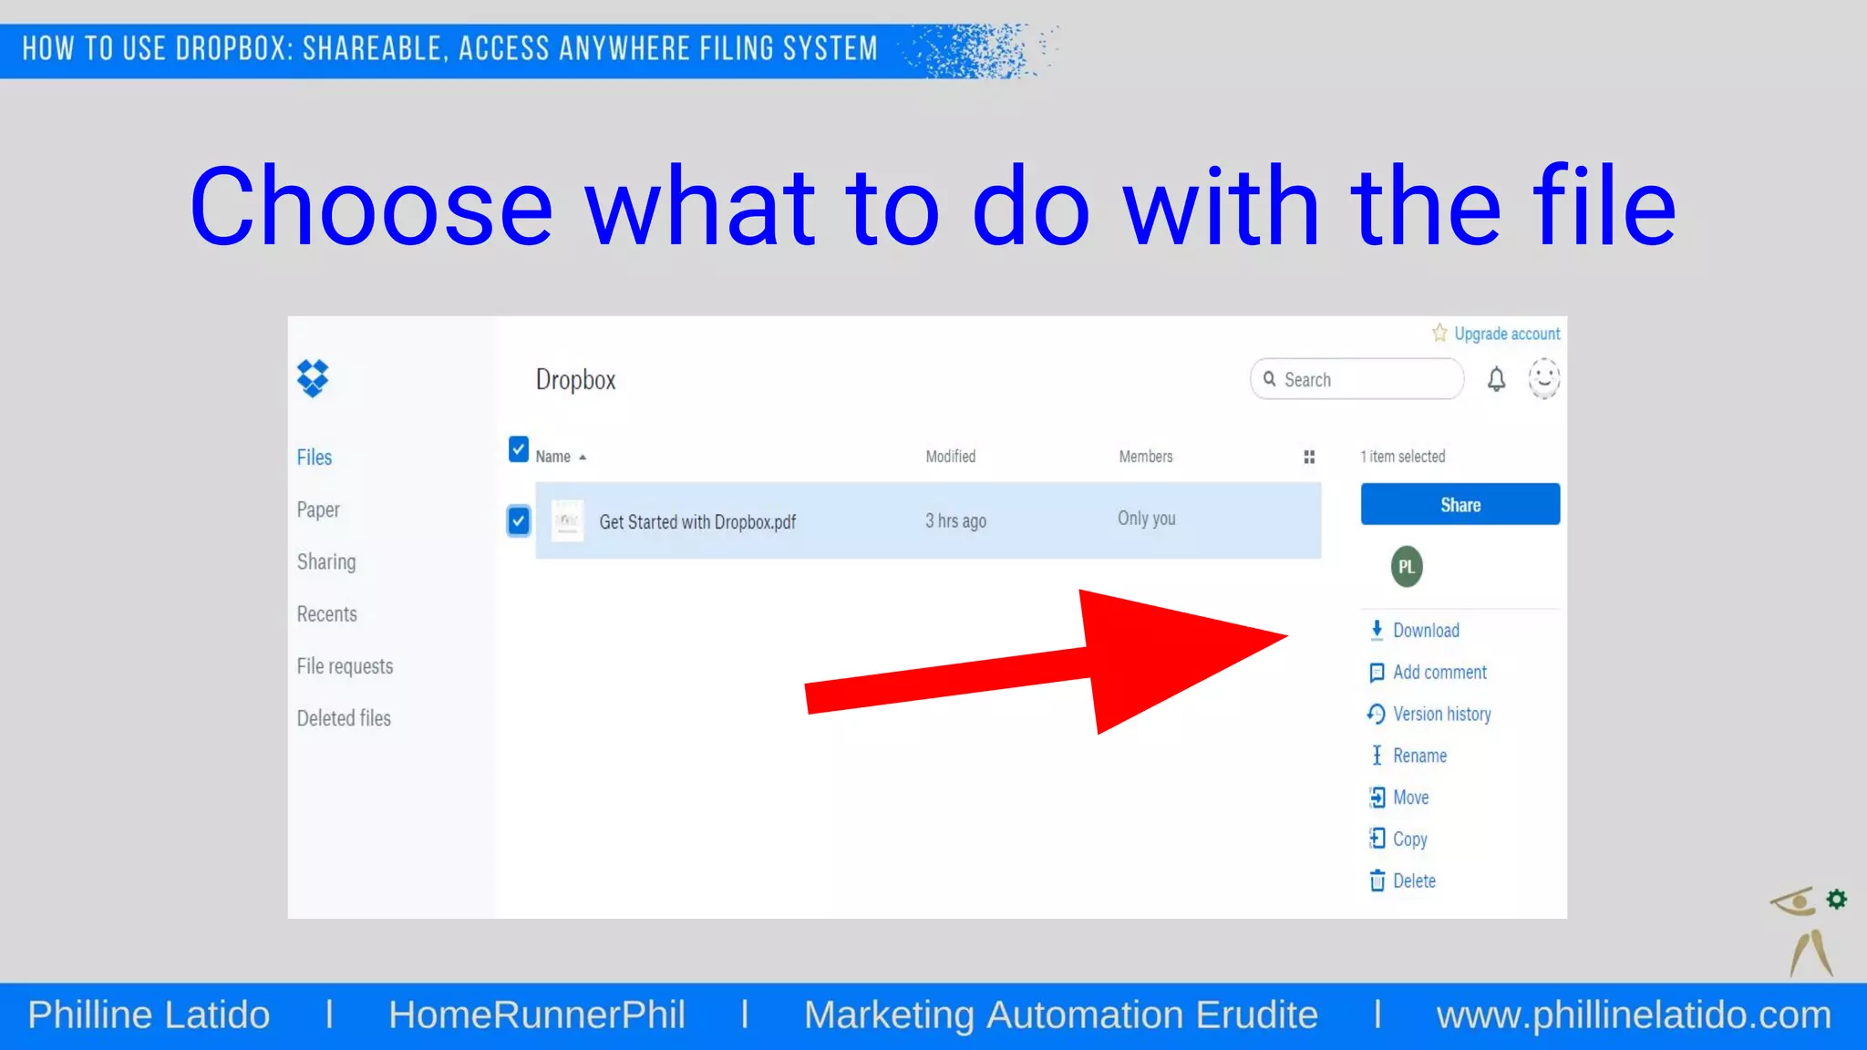
Task: Add comment to the file
Action: coord(1429,672)
